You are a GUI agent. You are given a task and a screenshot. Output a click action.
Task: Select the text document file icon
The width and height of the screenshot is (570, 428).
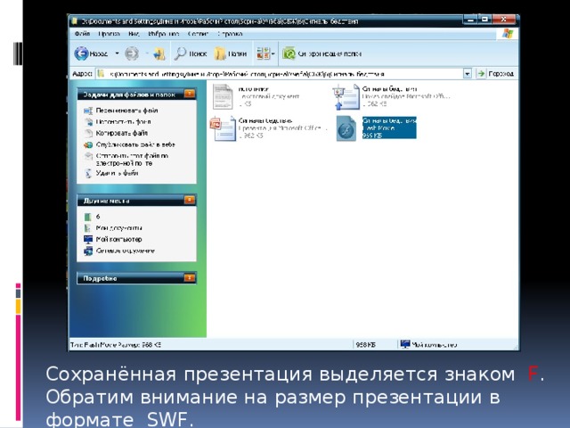pos(223,96)
